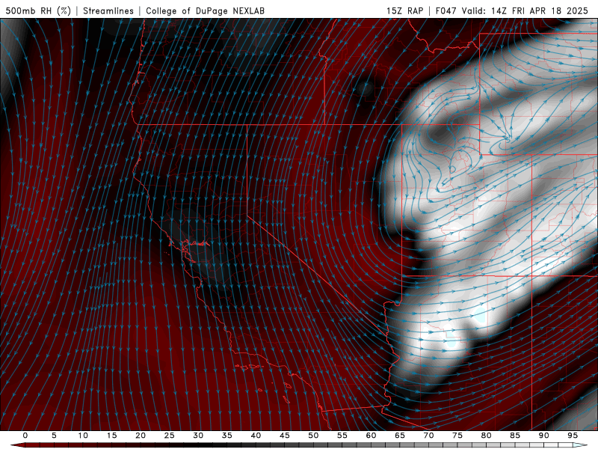Click the "90" value on the color scale

(543, 436)
